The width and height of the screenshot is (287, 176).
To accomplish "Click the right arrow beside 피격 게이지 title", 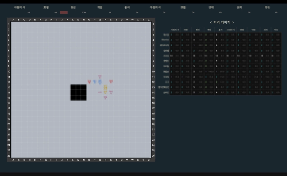I will [233, 23].
